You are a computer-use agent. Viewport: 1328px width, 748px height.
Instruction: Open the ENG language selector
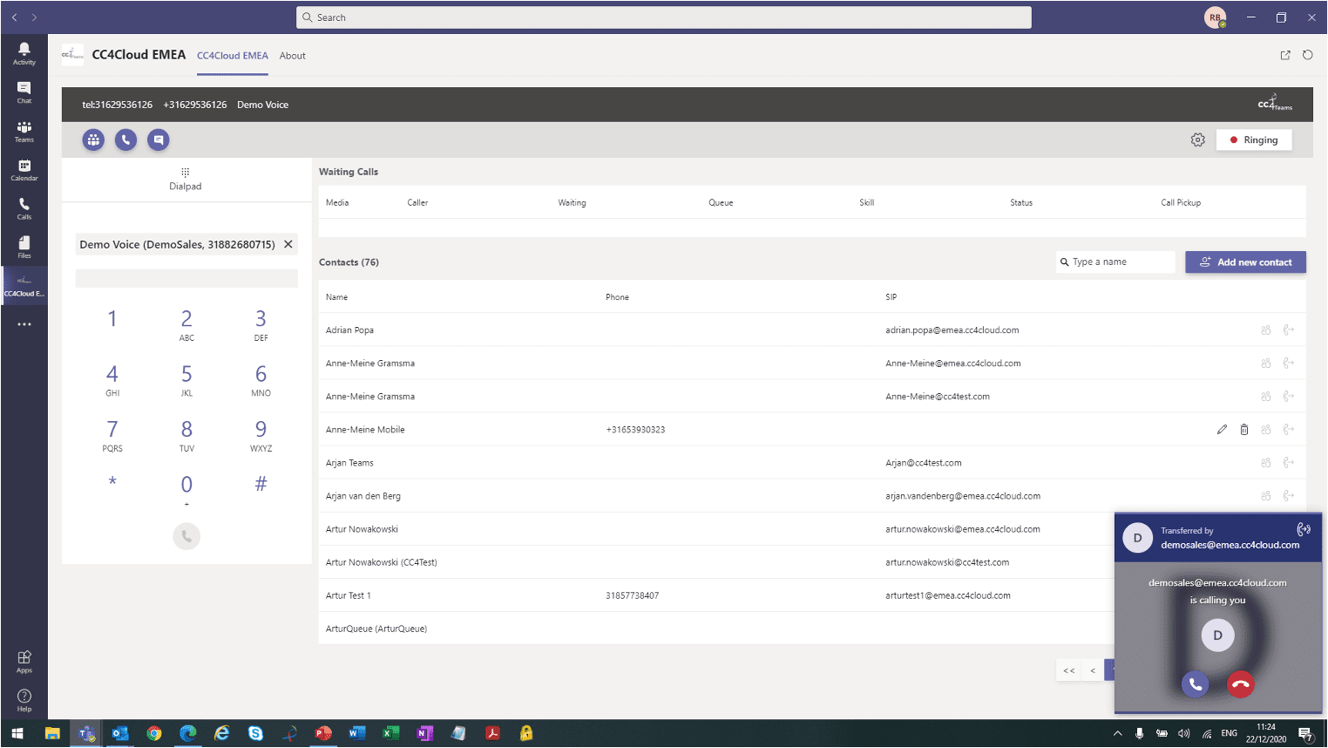pyautogui.click(x=1228, y=733)
